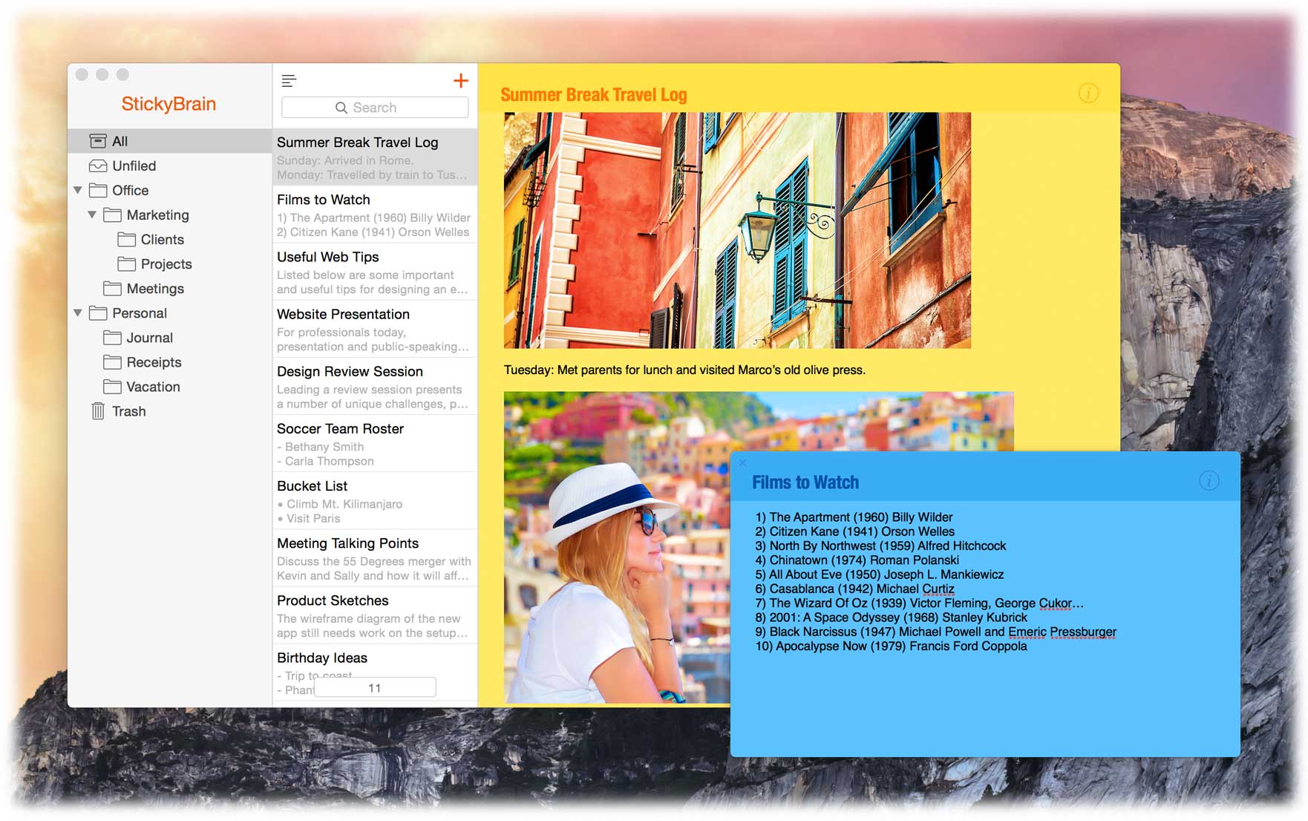Click the Apocalypse Now (1979) line
This screenshot has height=821, width=1308.
[x=891, y=646]
